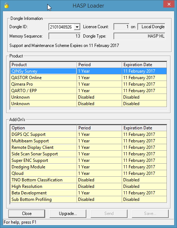Select the QARTO / EPP row

(x=88, y=91)
